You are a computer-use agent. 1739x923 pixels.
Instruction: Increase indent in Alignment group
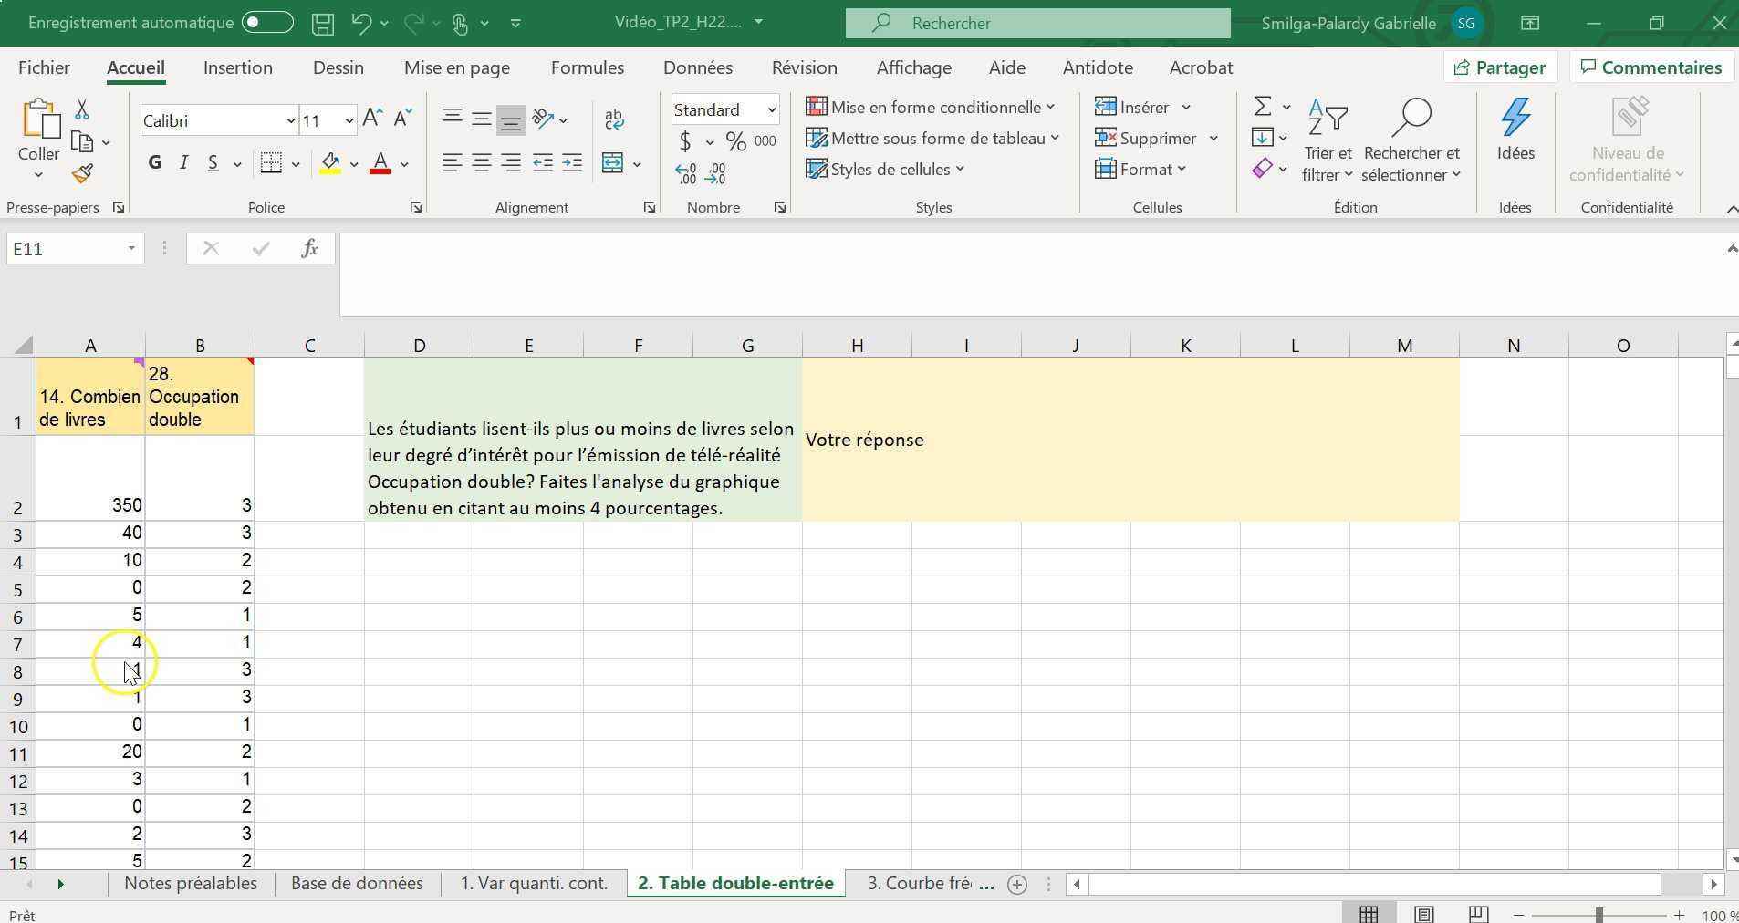pyautogui.click(x=572, y=164)
